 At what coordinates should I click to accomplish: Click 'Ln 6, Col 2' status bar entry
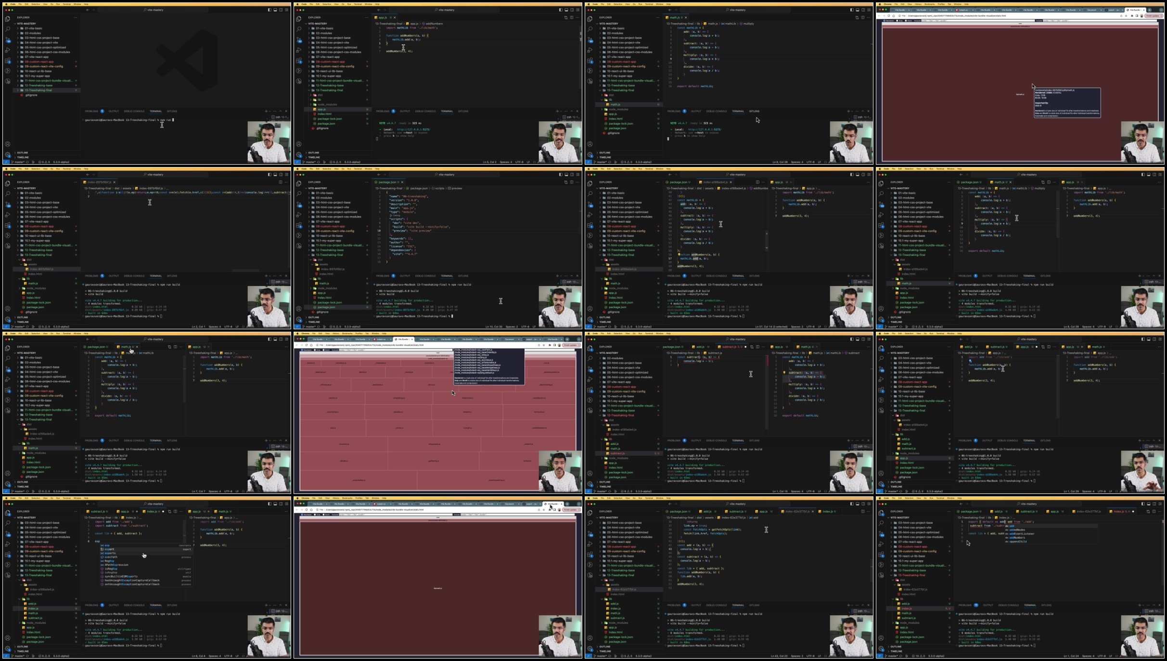[x=489, y=162]
